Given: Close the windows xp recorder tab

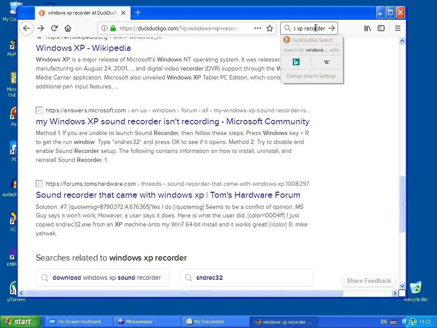Looking at the screenshot, I should click(123, 13).
